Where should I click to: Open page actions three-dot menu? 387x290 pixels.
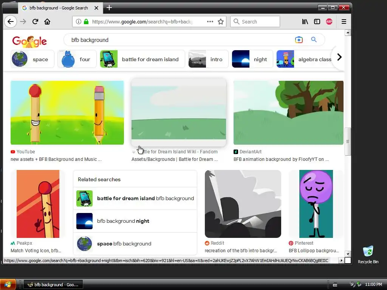pos(210,22)
